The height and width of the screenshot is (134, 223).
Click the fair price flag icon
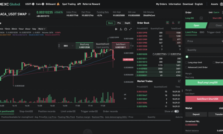[x=169, y=54]
